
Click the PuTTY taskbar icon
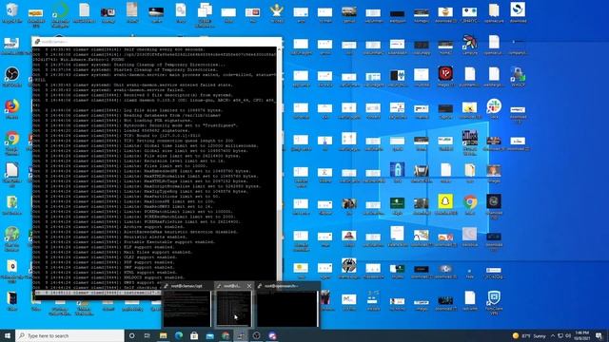241,335
